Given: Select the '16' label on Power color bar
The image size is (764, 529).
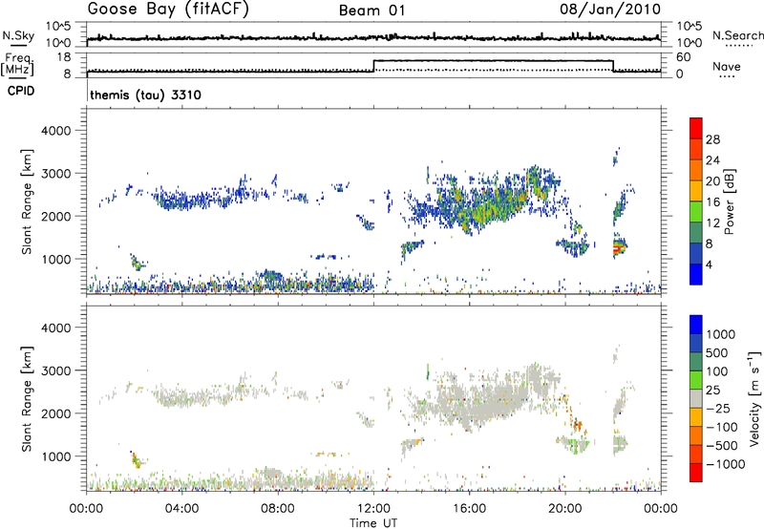Looking at the screenshot, I should tap(712, 202).
